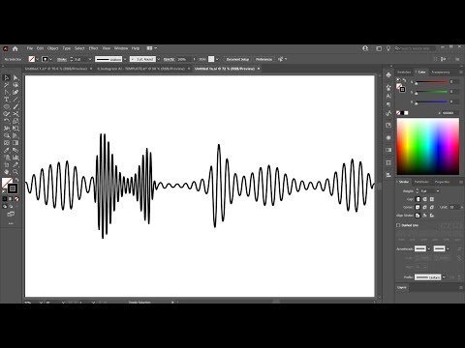Open stroke Weight dropdown in Stroke panel
The image size is (465, 348).
438,191
